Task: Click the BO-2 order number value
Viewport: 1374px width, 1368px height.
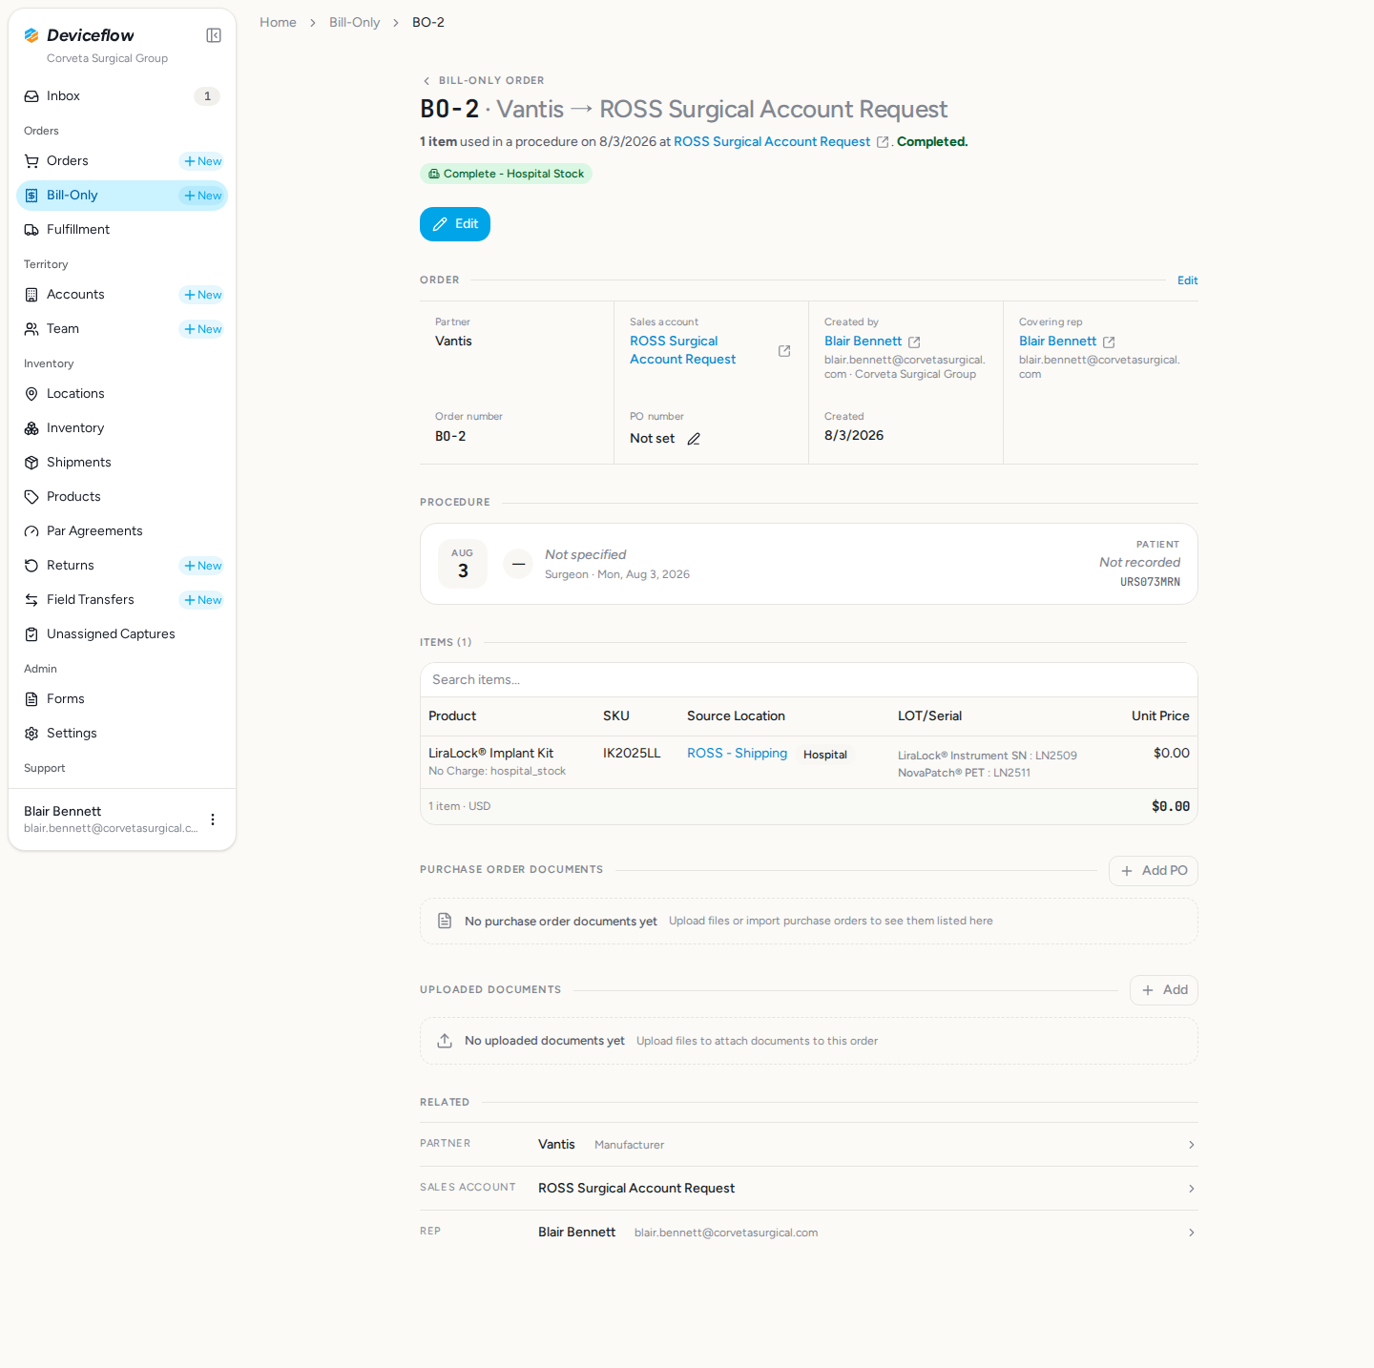Action: 450,437
